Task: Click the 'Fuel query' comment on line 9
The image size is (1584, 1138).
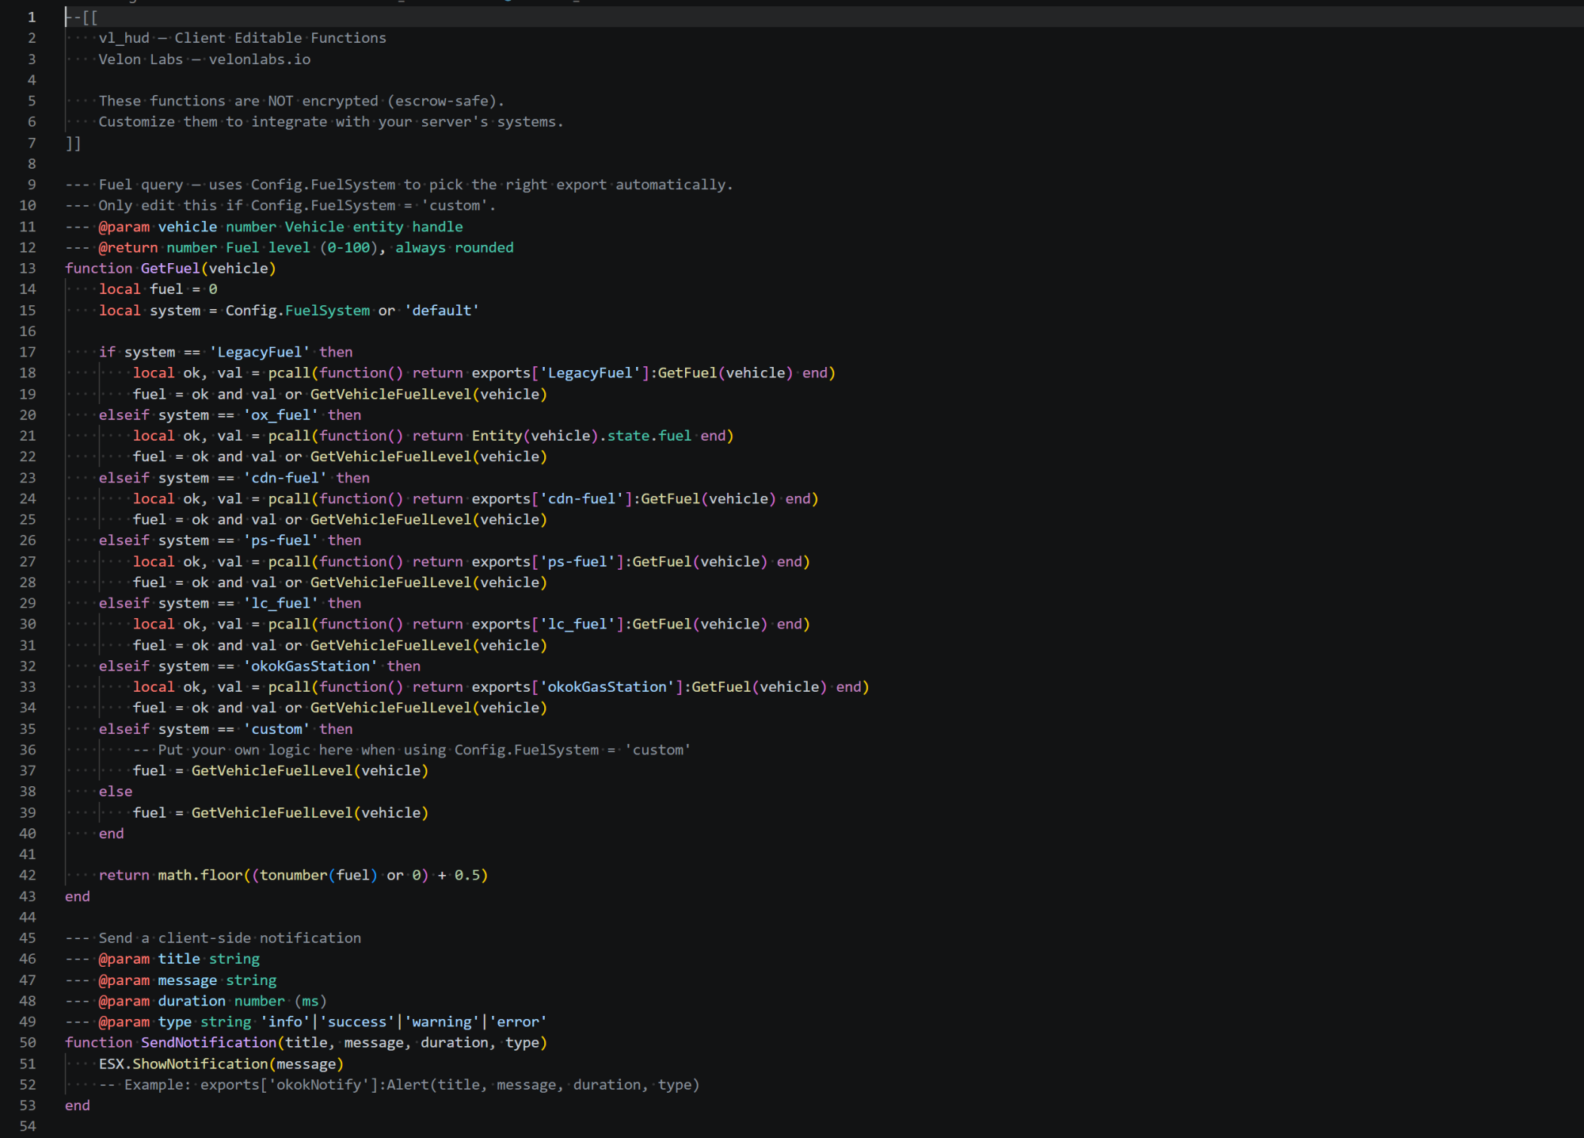Action: pyautogui.click(x=399, y=185)
